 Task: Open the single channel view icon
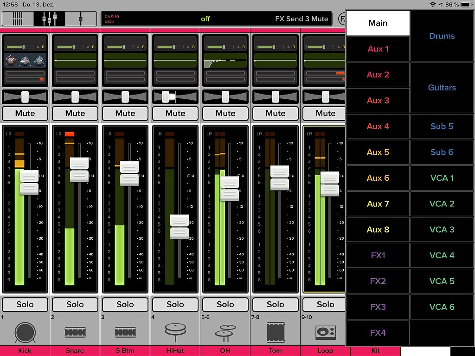pyautogui.click(x=81, y=19)
